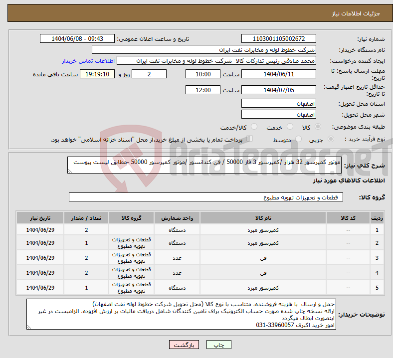This screenshot has height=358, width=393.
Task: Click the واحد شمارش column header
Action: (177, 218)
